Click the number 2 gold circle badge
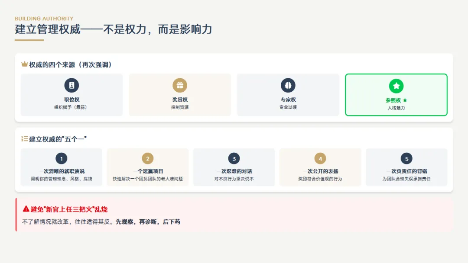The height and width of the screenshot is (263, 468). 147,158
